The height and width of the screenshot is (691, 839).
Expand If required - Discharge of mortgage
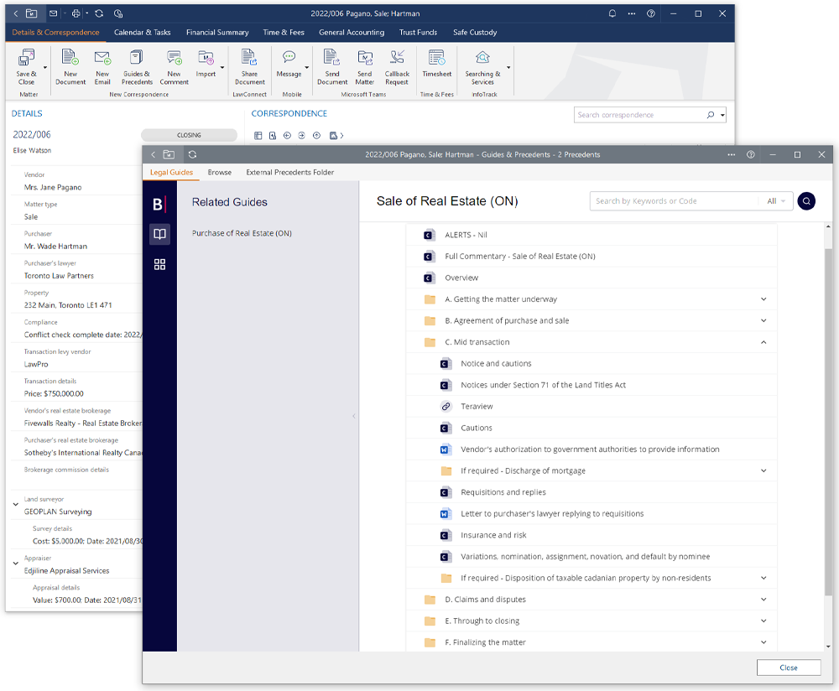coord(763,470)
